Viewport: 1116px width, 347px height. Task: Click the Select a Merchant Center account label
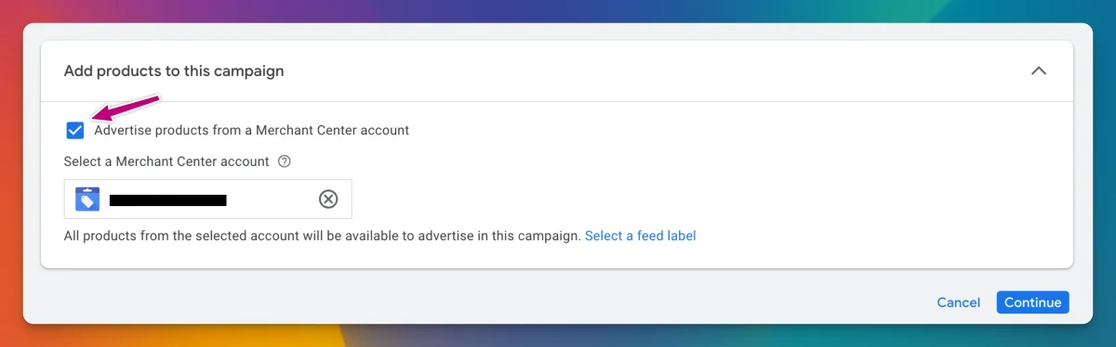[166, 161]
